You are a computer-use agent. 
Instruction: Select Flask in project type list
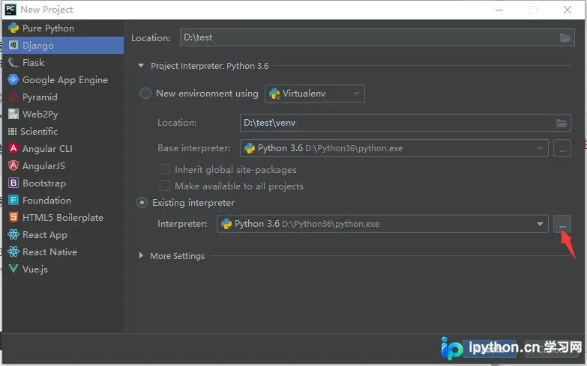pyautogui.click(x=63, y=62)
